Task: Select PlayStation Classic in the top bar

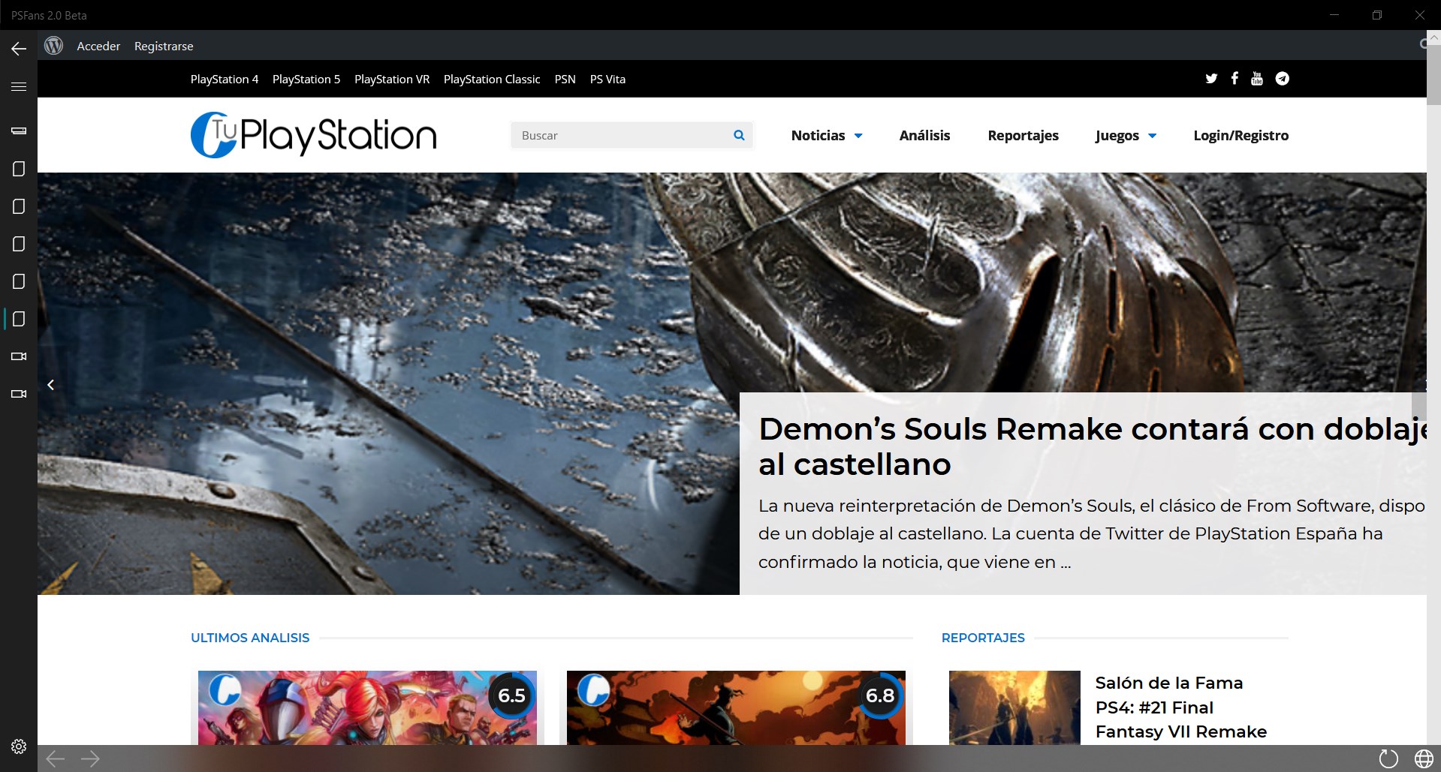Action: 492,79
